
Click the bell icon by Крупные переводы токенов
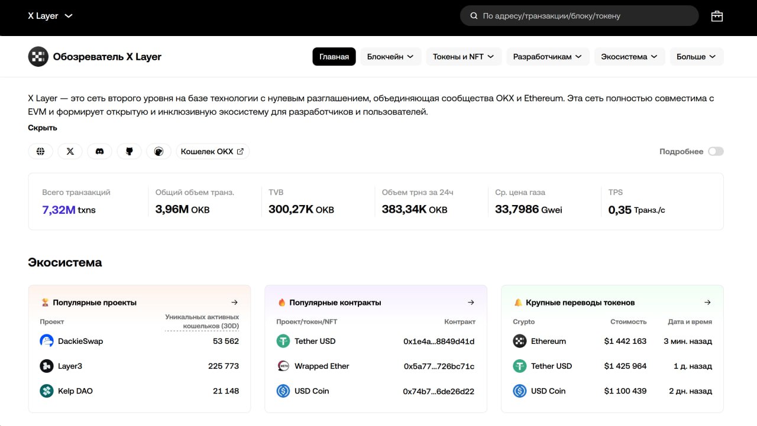(518, 303)
